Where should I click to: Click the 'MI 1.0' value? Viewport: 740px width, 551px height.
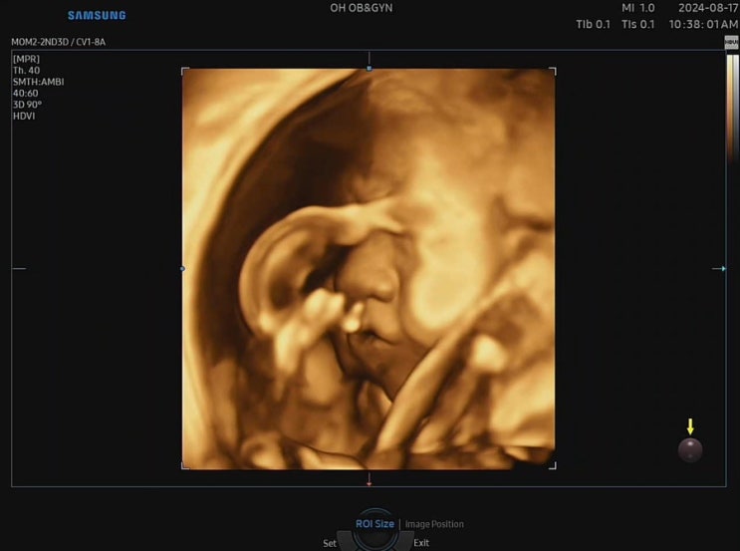point(638,8)
